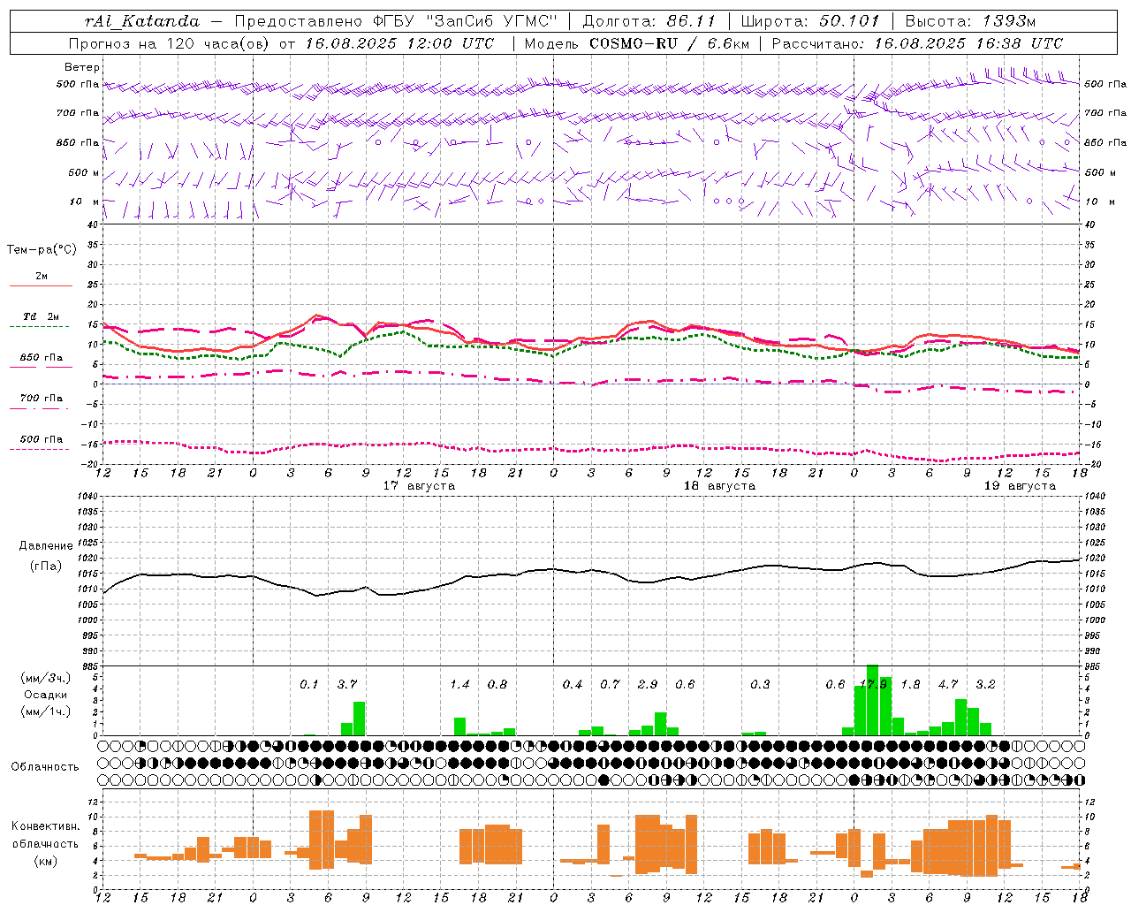1131x905 pixels.
Task: Click the 0.3 precipitation total value
Action: (x=760, y=685)
